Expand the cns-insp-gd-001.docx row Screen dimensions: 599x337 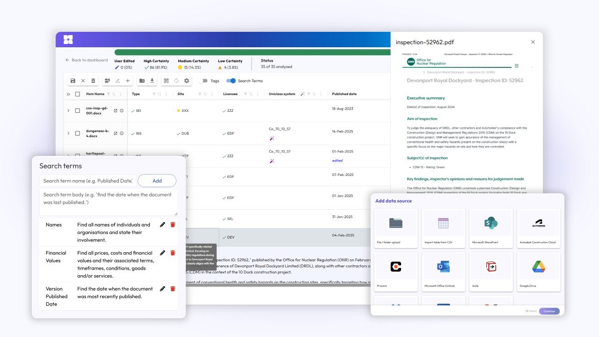coord(68,111)
